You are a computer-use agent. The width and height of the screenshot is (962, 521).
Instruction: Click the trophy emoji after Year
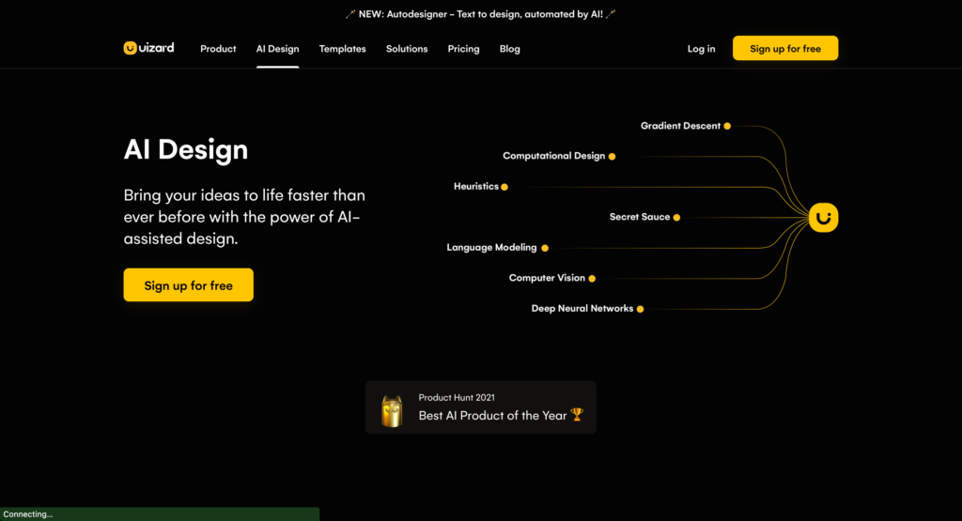pyautogui.click(x=577, y=415)
